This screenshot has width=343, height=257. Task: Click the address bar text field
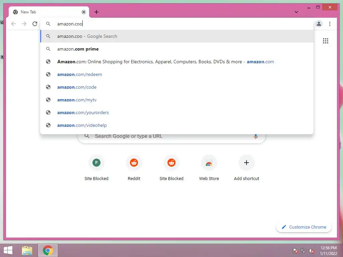[x=177, y=24]
